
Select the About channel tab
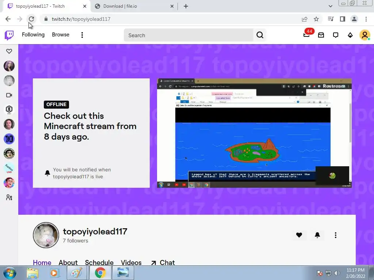tap(68, 262)
